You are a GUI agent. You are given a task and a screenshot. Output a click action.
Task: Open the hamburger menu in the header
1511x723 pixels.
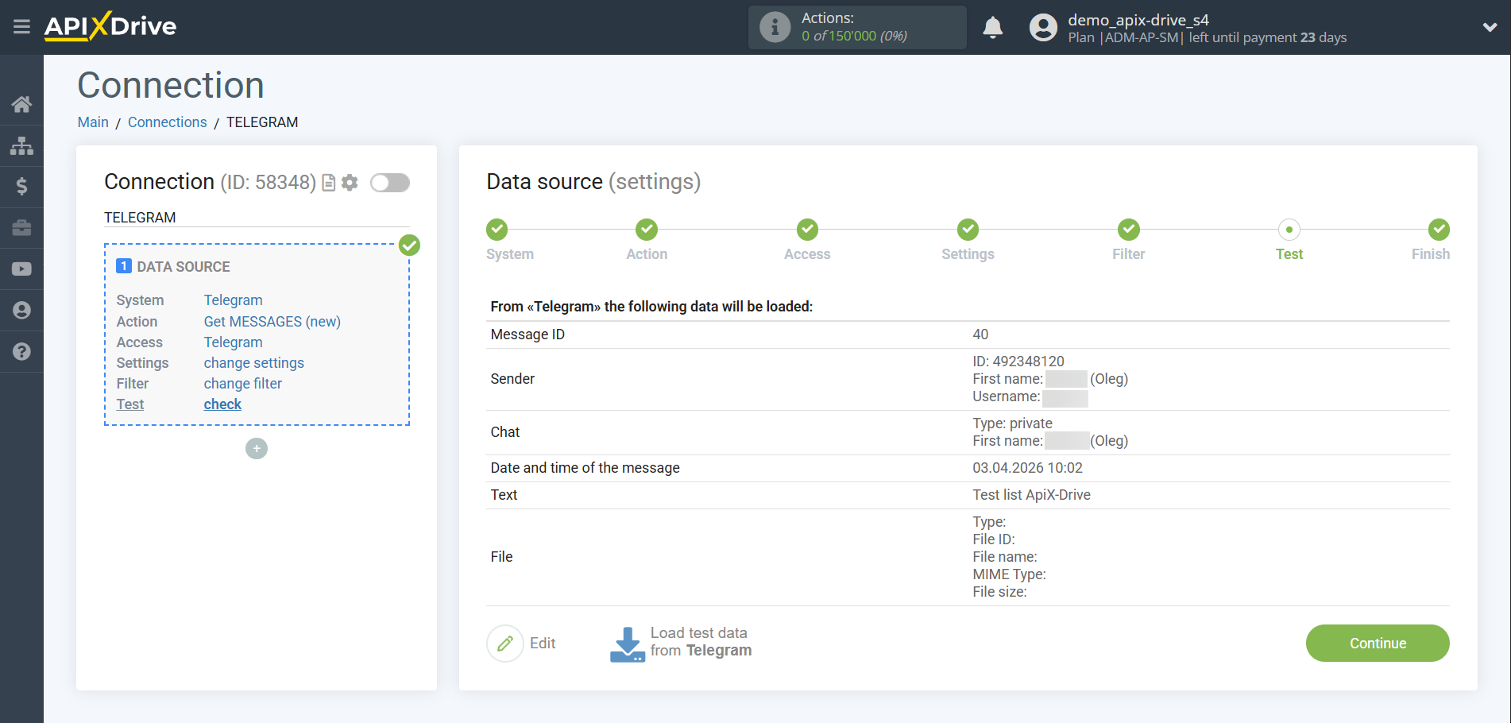click(21, 27)
